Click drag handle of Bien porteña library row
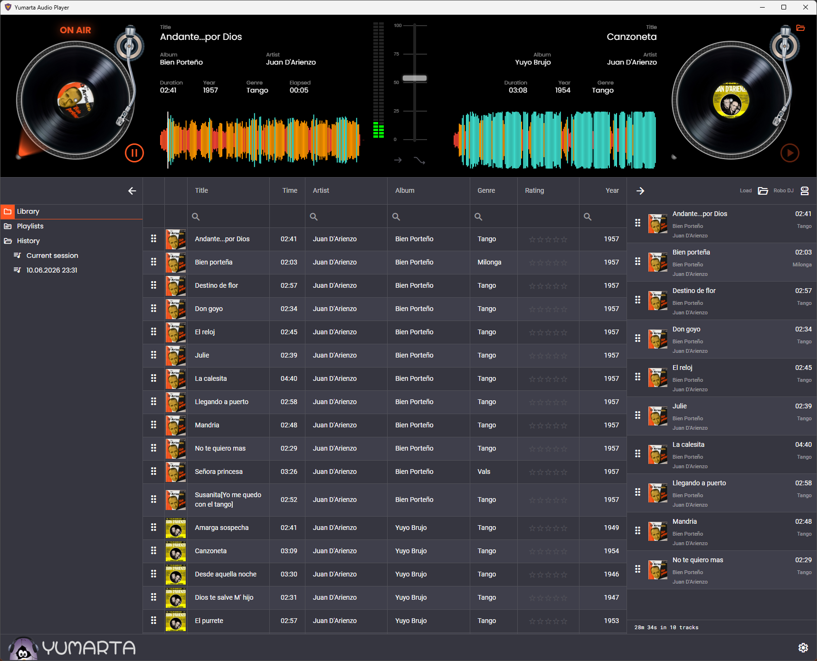This screenshot has width=817, height=661. (153, 262)
